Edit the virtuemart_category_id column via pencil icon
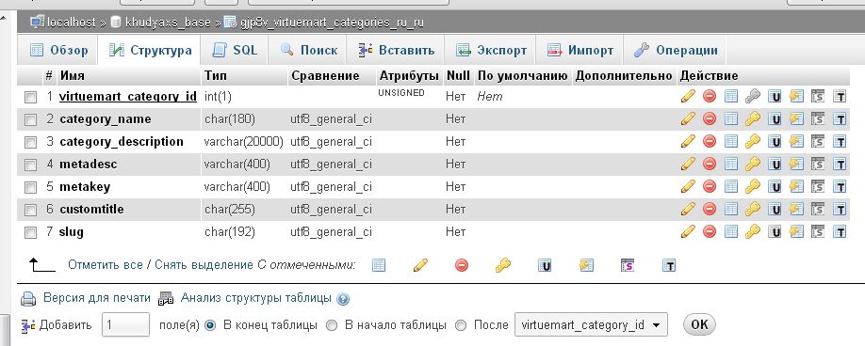The height and width of the screenshot is (346, 865). click(x=687, y=97)
